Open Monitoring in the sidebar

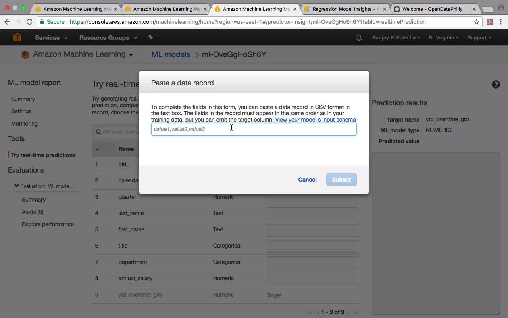point(24,124)
